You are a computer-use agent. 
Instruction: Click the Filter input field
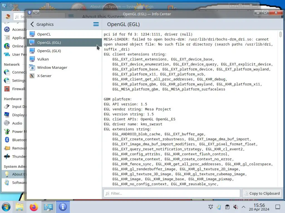click(x=172, y=193)
